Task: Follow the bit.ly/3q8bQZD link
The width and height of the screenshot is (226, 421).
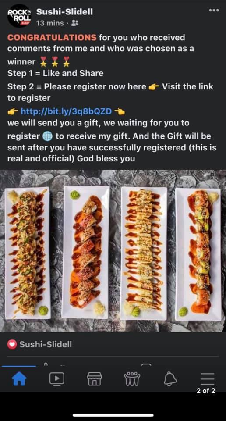Action: tap(66, 111)
